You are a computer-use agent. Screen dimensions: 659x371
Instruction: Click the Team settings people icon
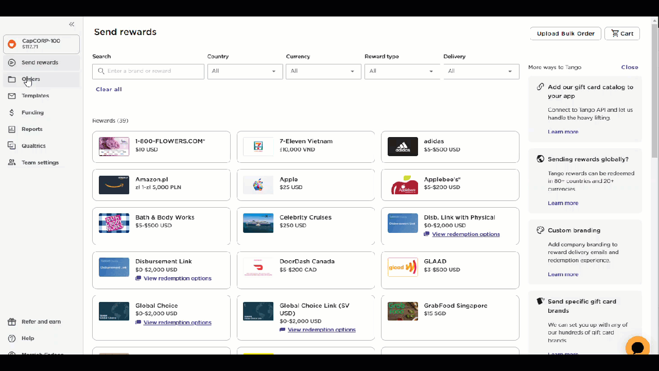coord(12,162)
